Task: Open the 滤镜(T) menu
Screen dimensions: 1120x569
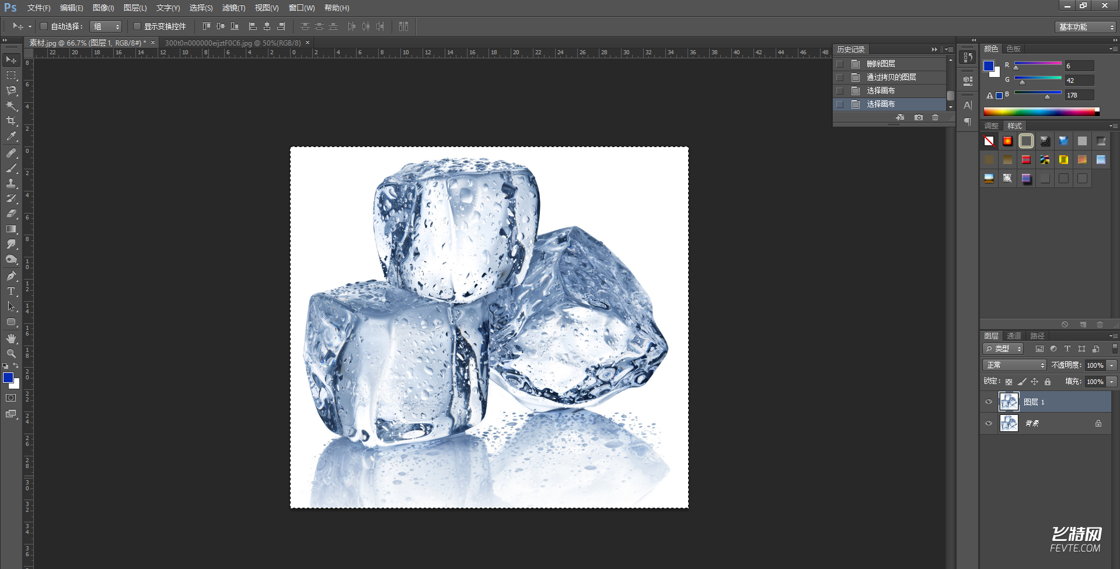Action: coord(233,8)
